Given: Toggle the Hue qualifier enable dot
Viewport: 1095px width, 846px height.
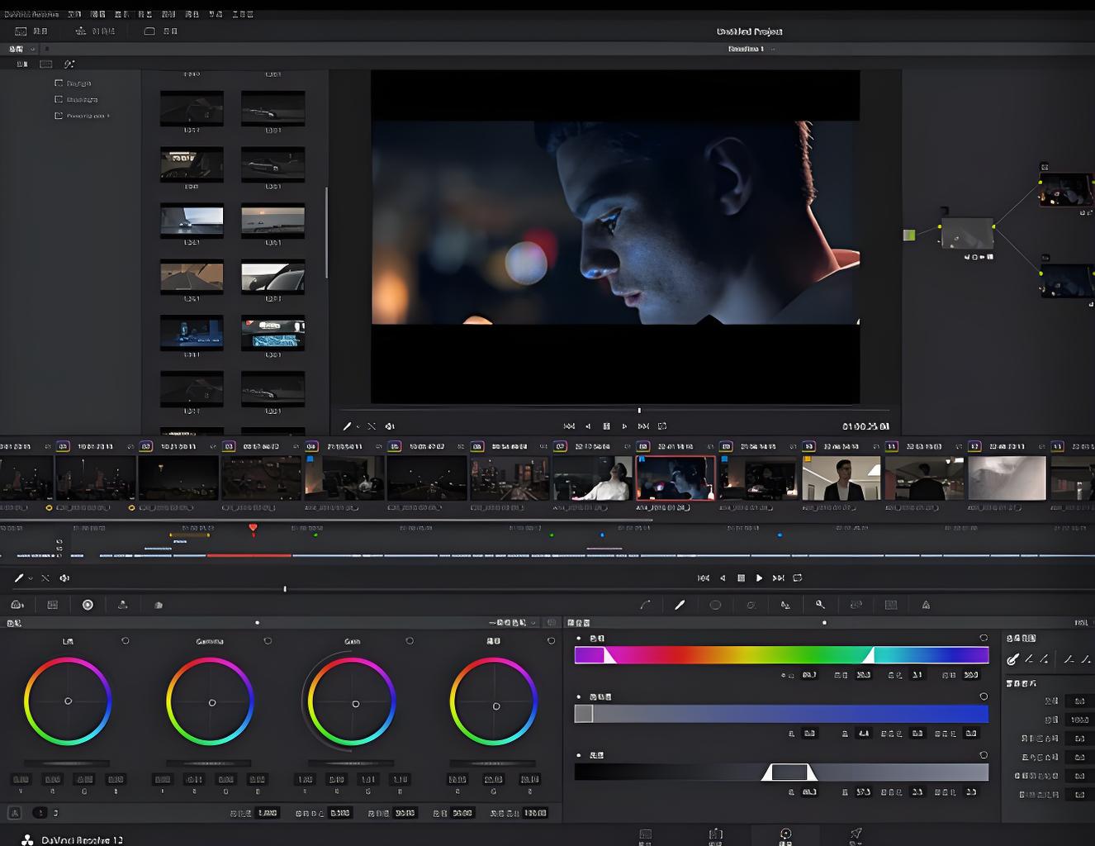Looking at the screenshot, I should 579,639.
